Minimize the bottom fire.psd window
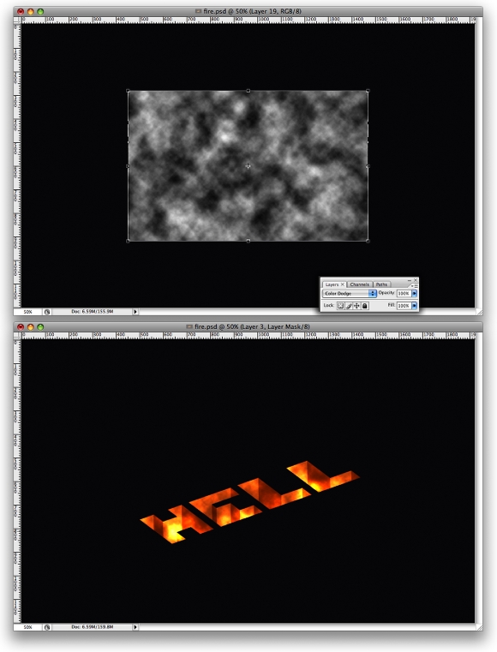 tap(30, 326)
